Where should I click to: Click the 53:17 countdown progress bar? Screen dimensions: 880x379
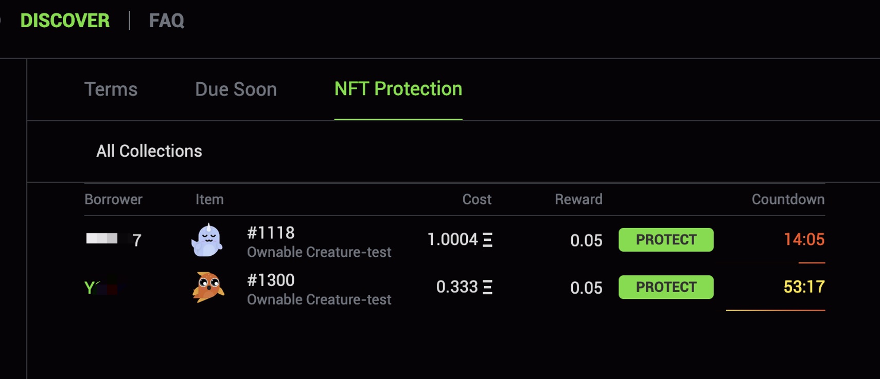click(776, 310)
